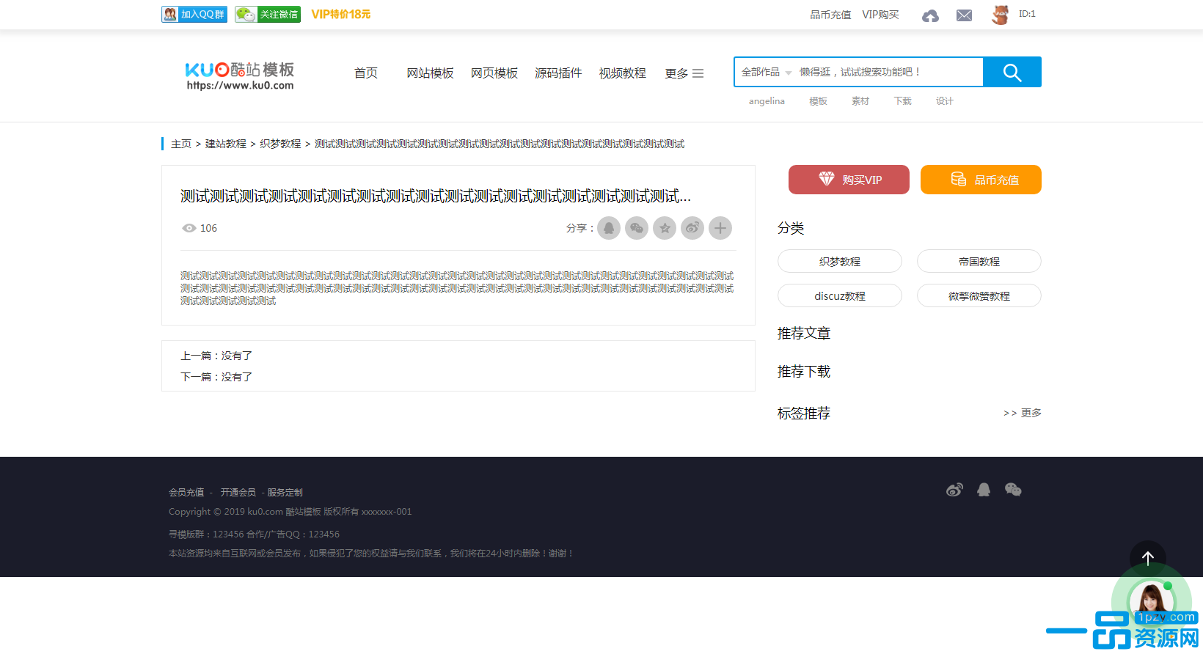Open the 全部作品 search category dropdown
This screenshot has width=1203, height=654.
point(766,72)
